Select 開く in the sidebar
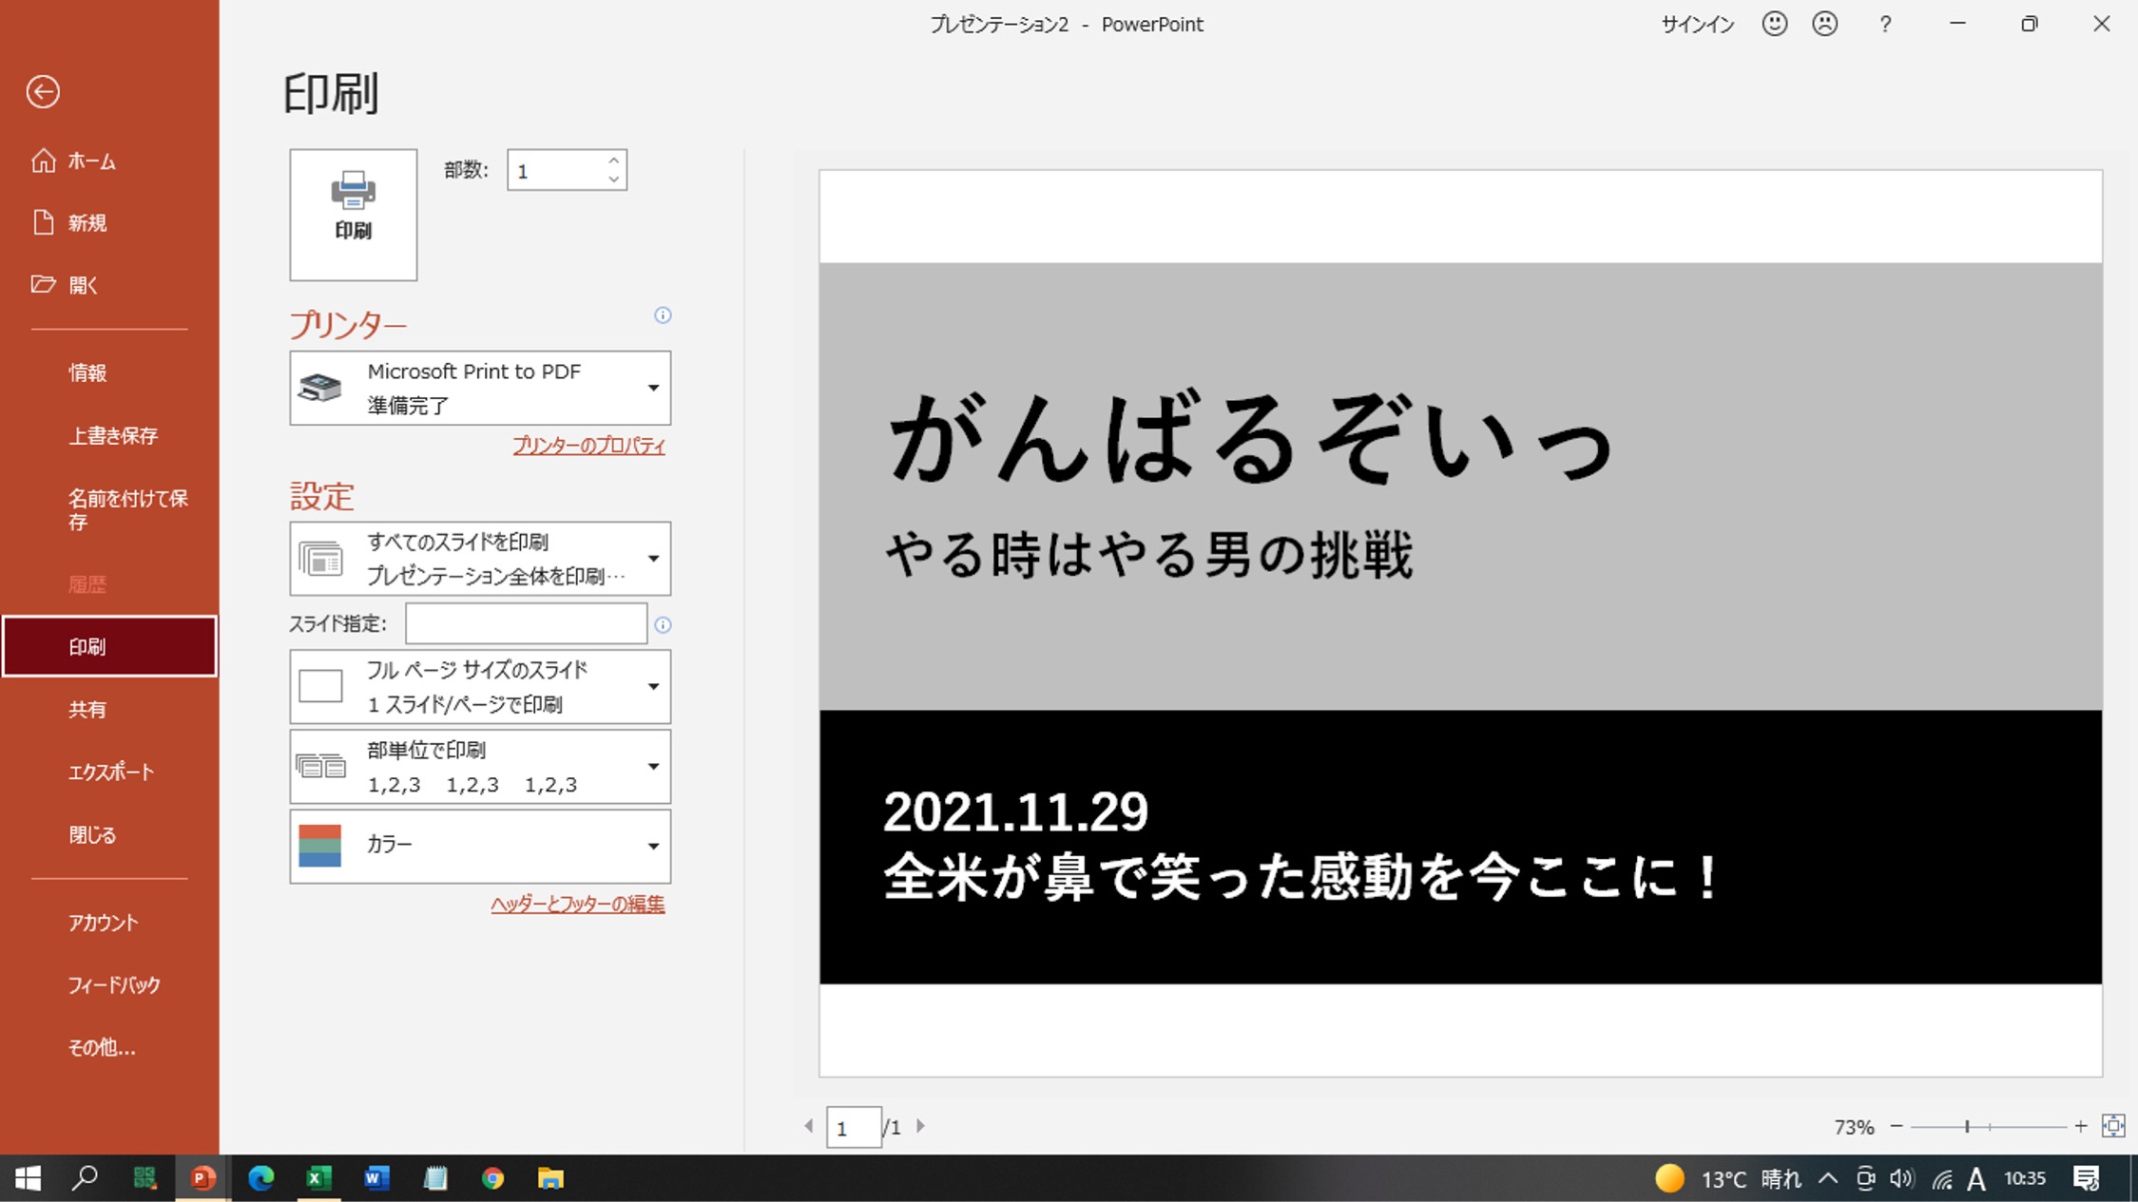Screen dimensions: 2138x1202 coord(109,285)
